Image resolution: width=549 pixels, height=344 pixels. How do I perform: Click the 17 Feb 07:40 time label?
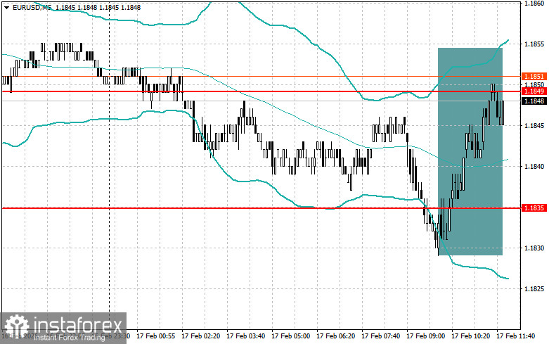click(x=380, y=336)
